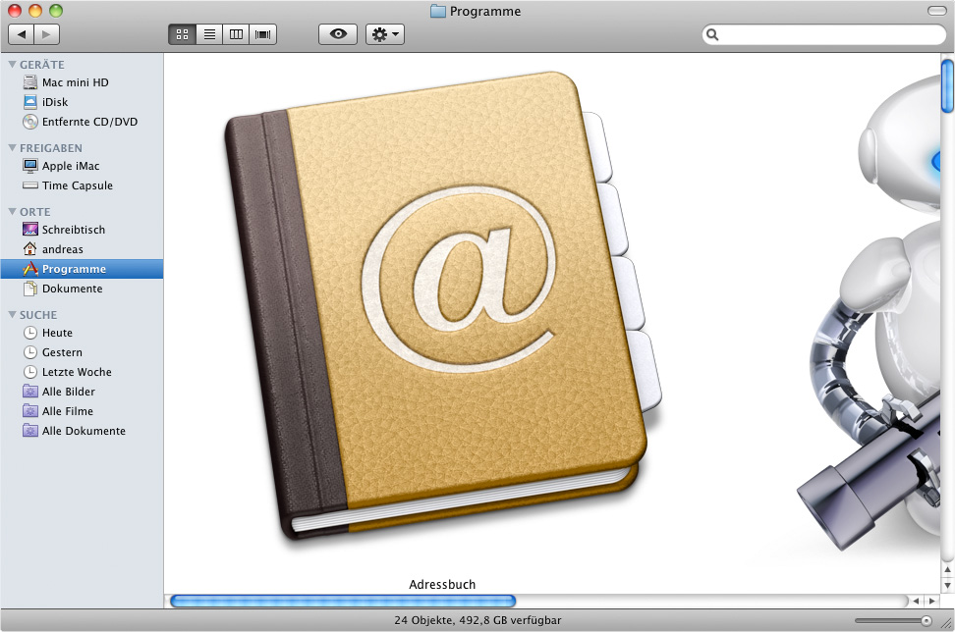
Task: Click the Dokumente label
Action: (x=72, y=289)
